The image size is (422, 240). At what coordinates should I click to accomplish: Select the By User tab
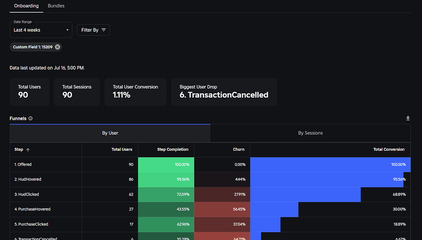tap(110, 133)
